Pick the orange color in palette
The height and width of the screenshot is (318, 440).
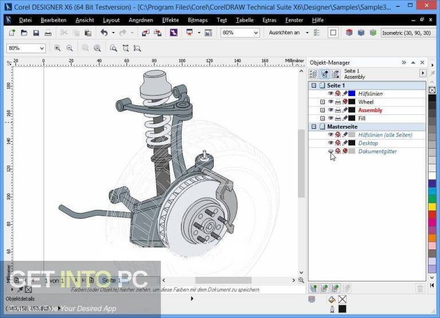point(432,238)
